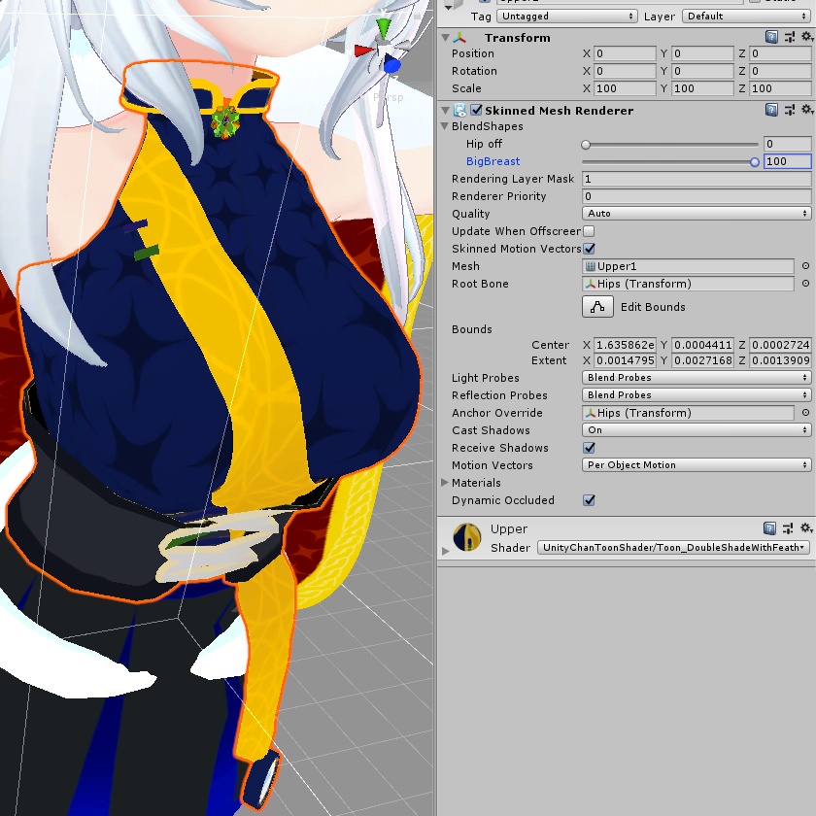Click the Renderer Priority field
816x816 pixels.
[x=697, y=196]
